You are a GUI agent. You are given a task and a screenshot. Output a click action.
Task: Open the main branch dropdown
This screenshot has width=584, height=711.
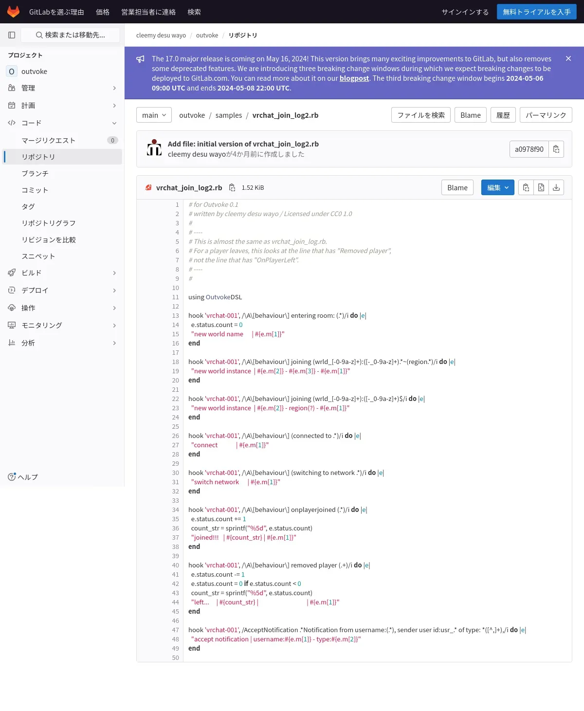click(x=154, y=115)
